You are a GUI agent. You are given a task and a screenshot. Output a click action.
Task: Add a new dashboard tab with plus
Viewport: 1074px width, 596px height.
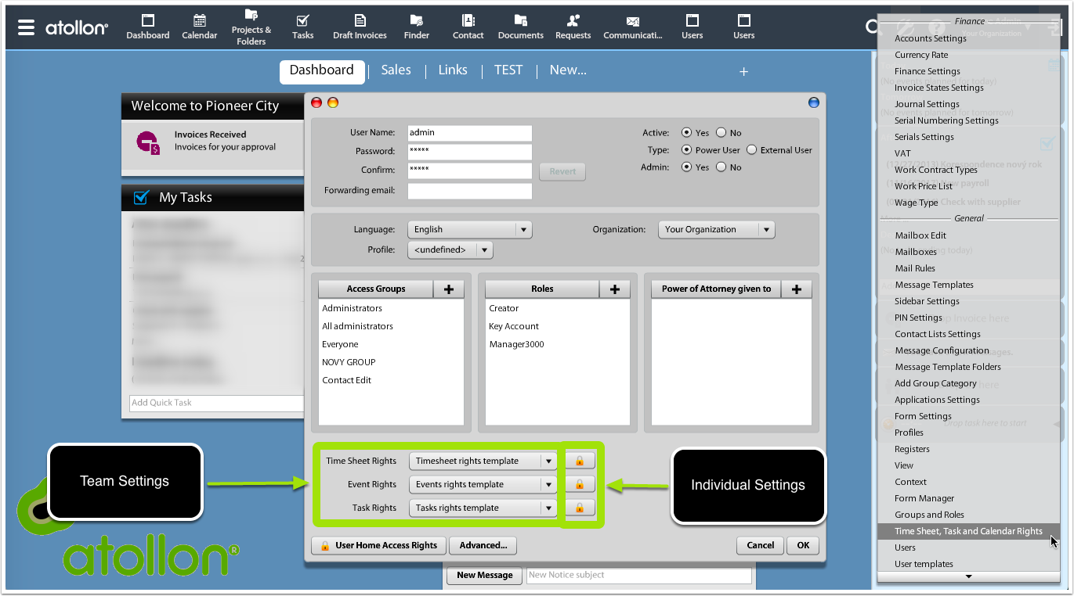[744, 71]
